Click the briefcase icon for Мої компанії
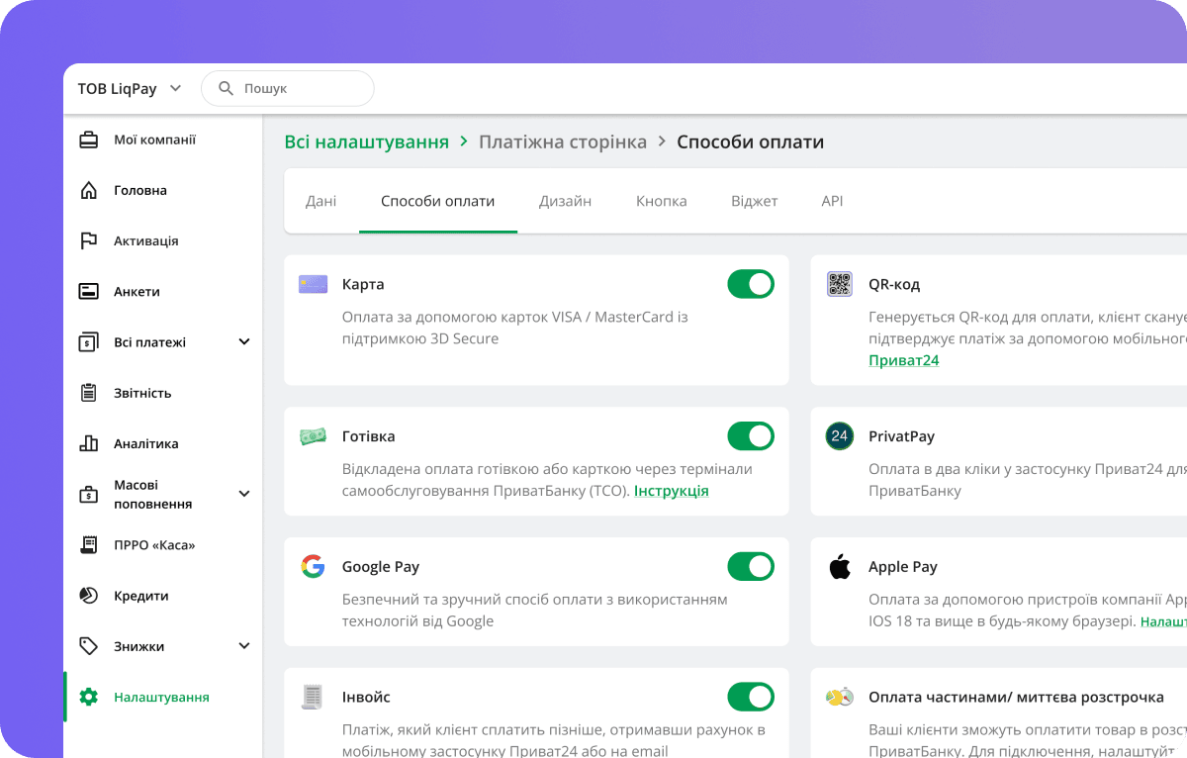Image resolution: width=1187 pixels, height=758 pixels. (x=89, y=140)
